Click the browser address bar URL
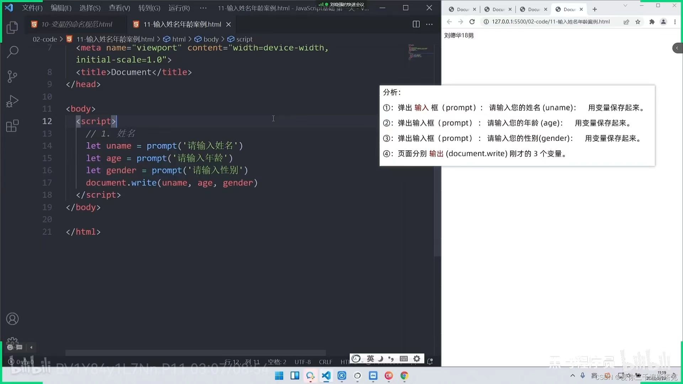683x384 pixels. pos(551,22)
